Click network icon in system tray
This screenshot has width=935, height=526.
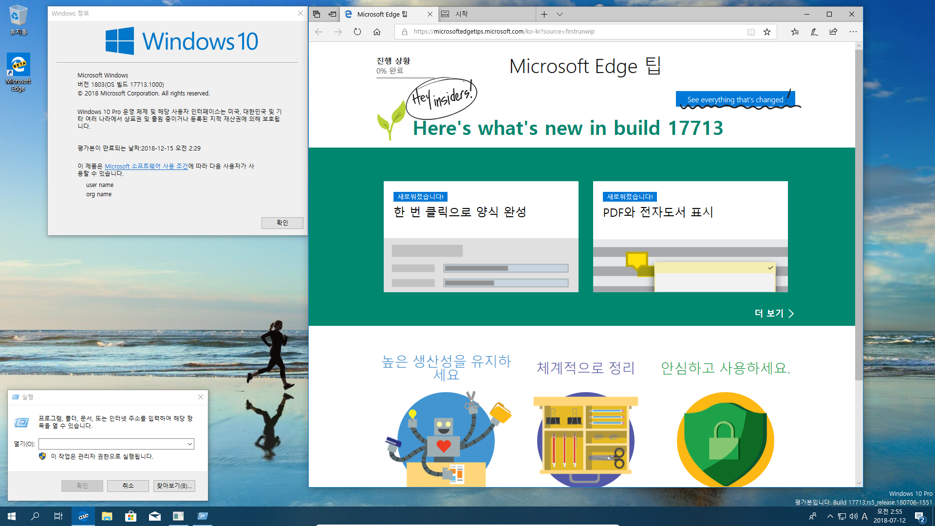pyautogui.click(x=842, y=516)
